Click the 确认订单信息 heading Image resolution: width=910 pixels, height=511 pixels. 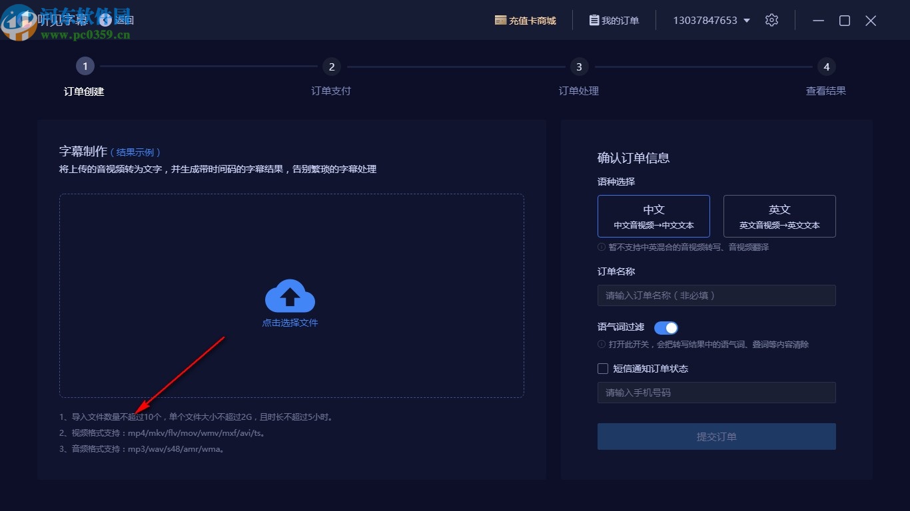coord(634,158)
